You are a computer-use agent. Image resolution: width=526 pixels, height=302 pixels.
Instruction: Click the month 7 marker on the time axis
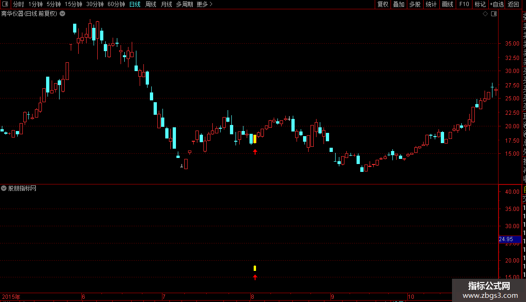164,296
